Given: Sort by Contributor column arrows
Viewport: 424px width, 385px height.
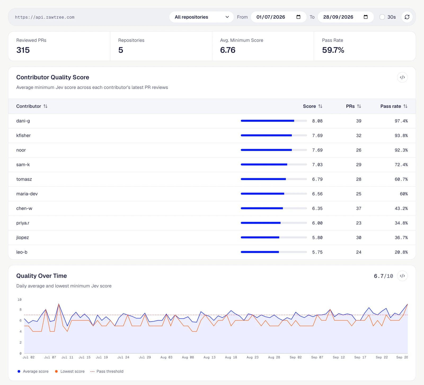Looking at the screenshot, I should click(x=46, y=106).
